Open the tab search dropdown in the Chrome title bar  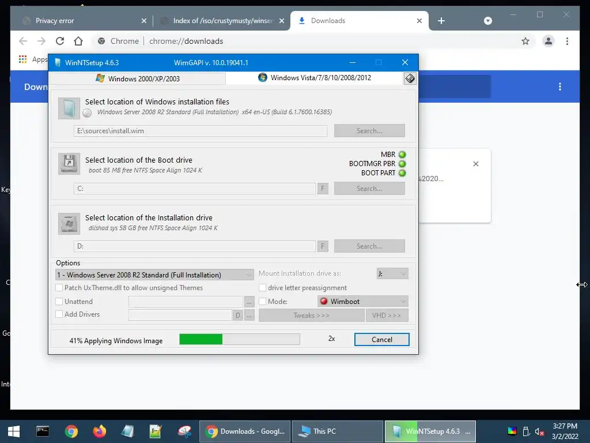click(x=487, y=21)
